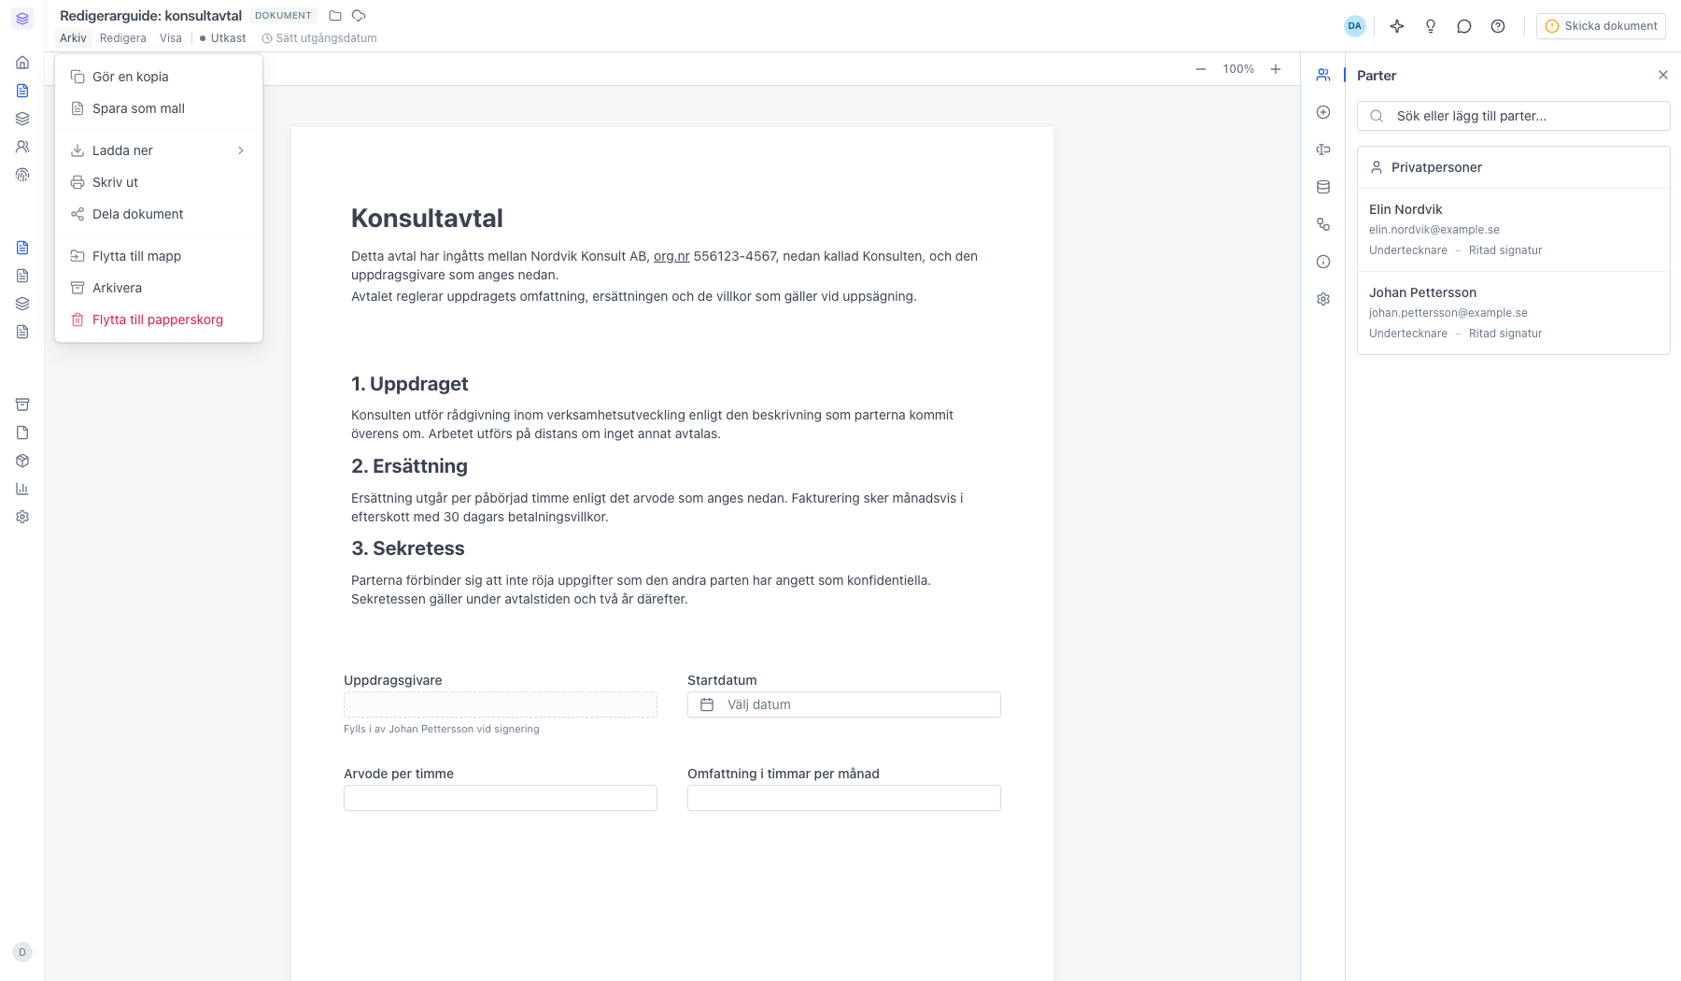Image resolution: width=1681 pixels, height=981 pixels.
Task: Open the cube icon in left sidebar
Action: (x=22, y=461)
